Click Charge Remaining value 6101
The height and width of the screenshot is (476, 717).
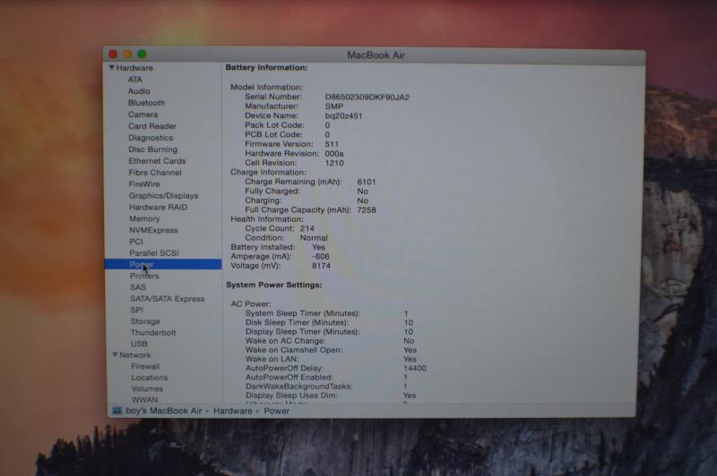pyautogui.click(x=367, y=182)
